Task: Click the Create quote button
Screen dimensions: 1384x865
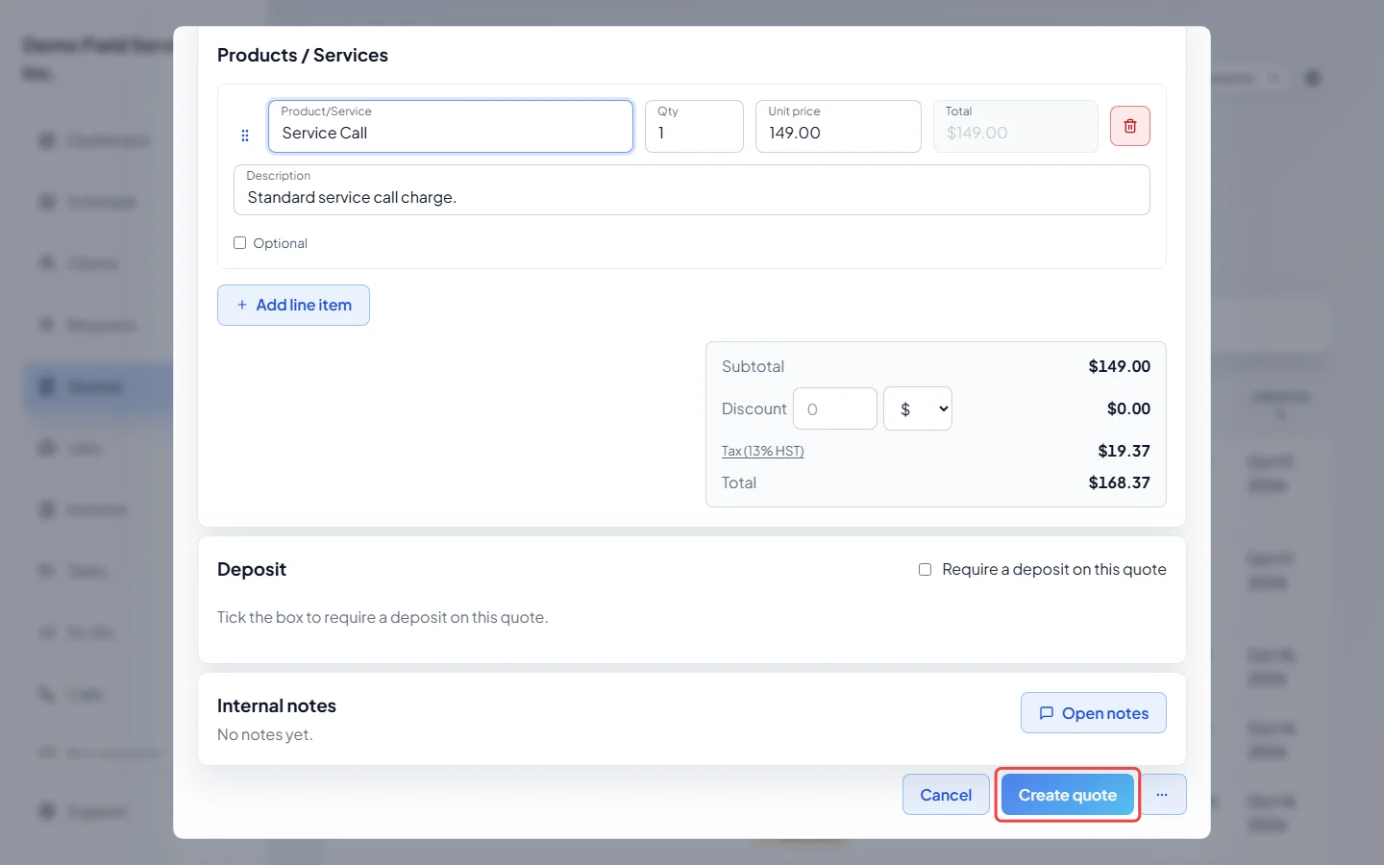Action: point(1068,795)
